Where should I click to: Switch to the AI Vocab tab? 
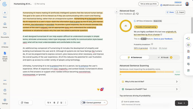click(164, 58)
